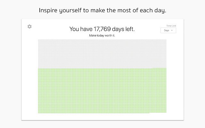This screenshot has height=128, width=205.
Task: Click 'yourself' in the top caption
Action: (70, 11)
